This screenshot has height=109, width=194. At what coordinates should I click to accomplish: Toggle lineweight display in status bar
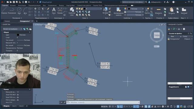click(x=142, y=106)
